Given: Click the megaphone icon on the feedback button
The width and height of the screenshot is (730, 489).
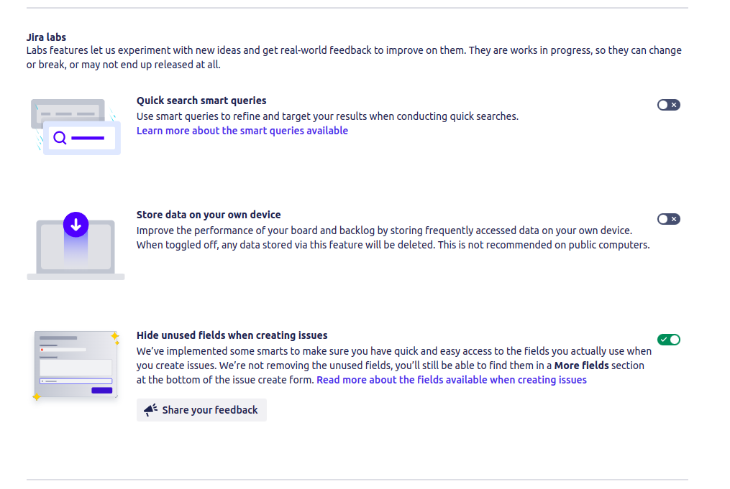Looking at the screenshot, I should [x=151, y=409].
